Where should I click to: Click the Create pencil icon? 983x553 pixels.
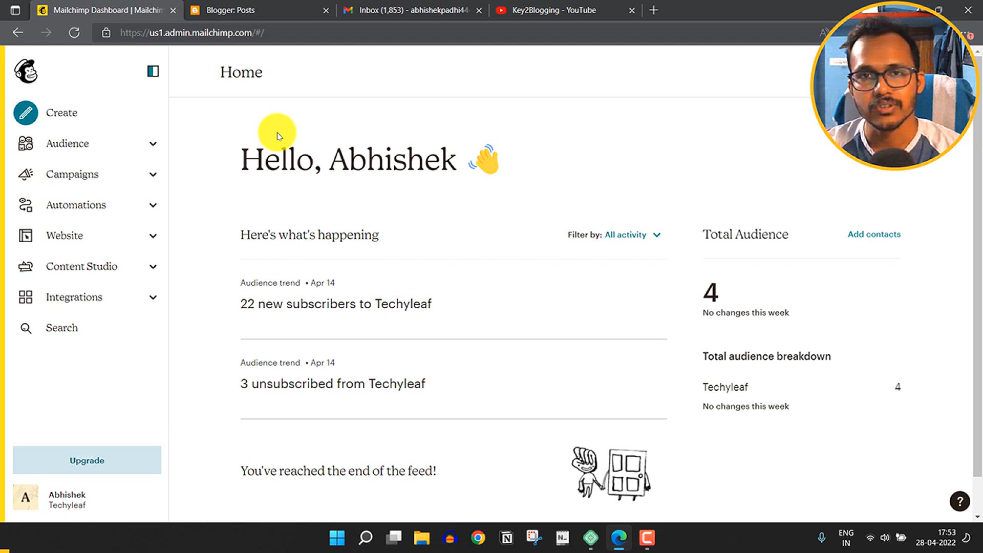[26, 113]
